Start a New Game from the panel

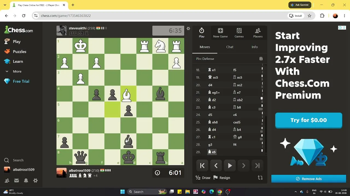[220, 33]
